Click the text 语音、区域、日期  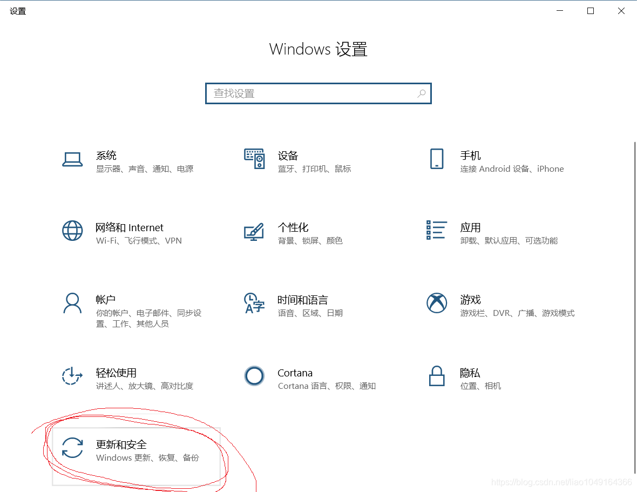[310, 313]
